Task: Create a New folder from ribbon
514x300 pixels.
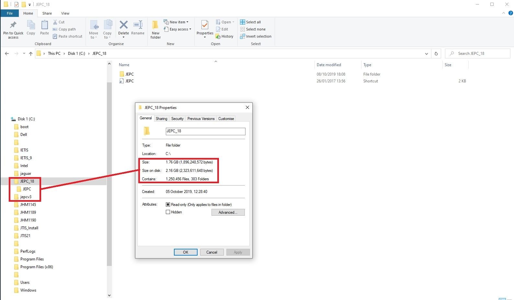Action: [155, 26]
